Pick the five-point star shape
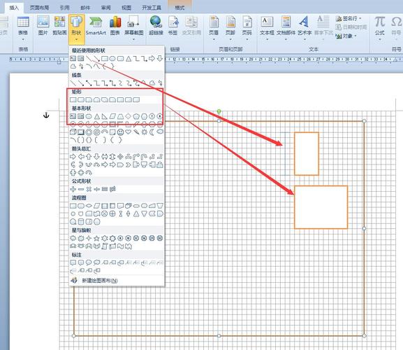Viewport: 403px width, 350px height. coord(96,238)
